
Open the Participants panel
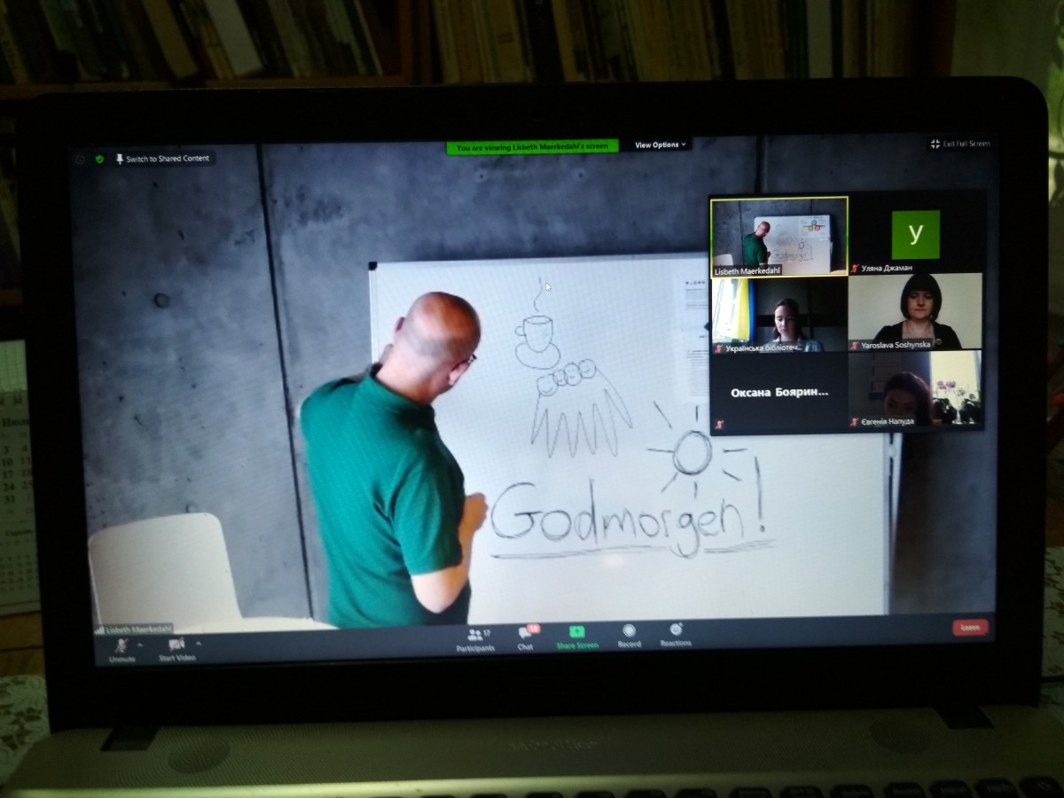[x=475, y=638]
